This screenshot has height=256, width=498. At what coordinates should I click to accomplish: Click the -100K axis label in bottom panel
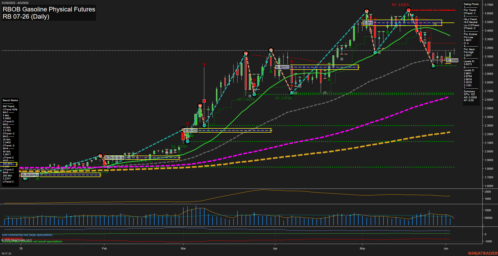[488, 241]
